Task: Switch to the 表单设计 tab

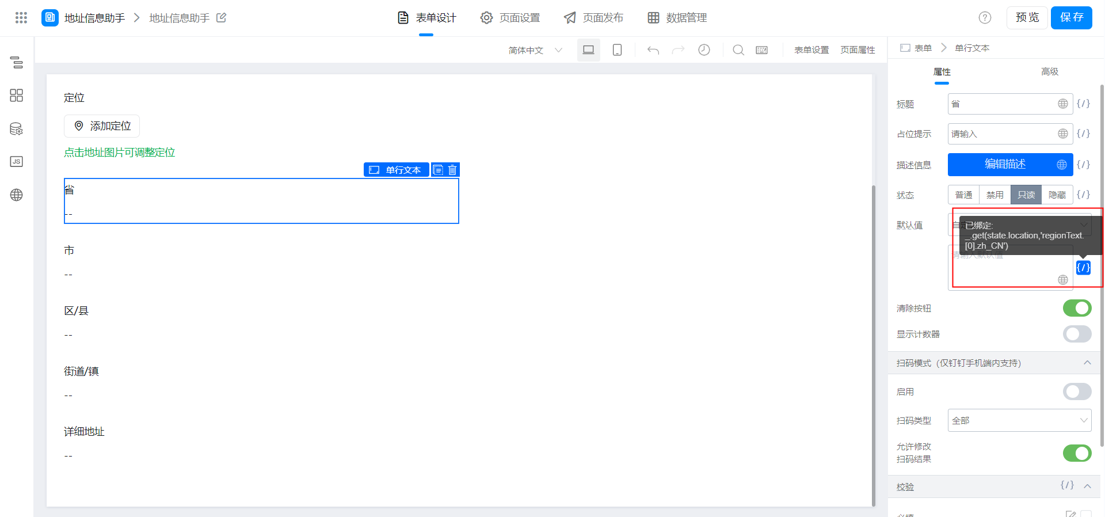Action: [426, 18]
